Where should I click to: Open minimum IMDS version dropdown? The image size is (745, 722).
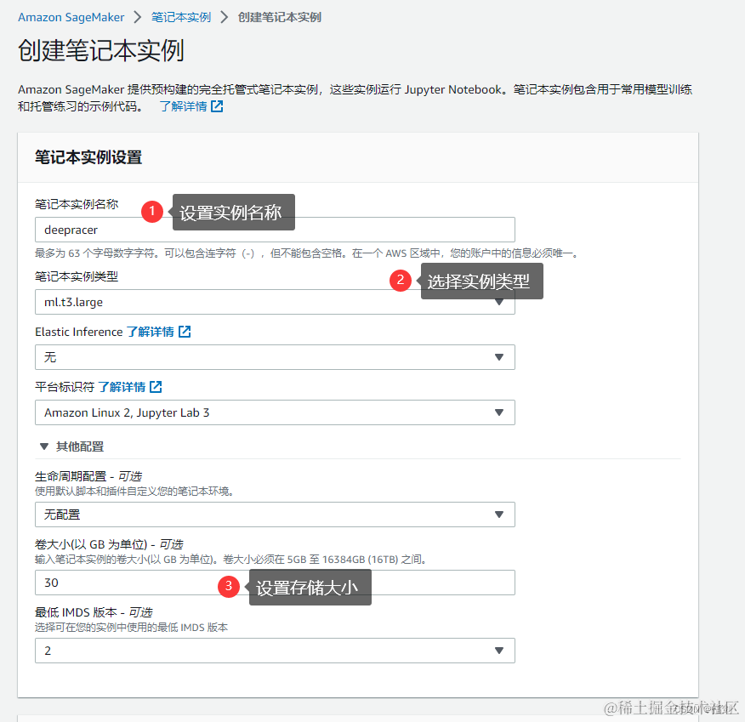[x=275, y=651]
